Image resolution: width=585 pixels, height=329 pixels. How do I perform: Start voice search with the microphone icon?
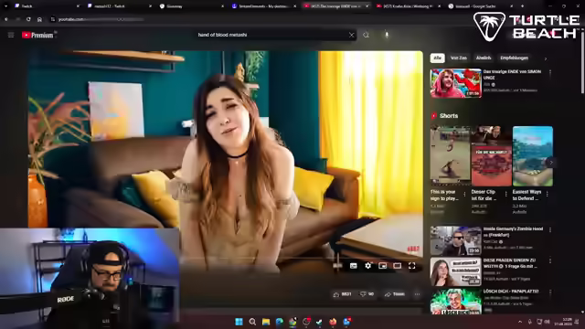(x=387, y=35)
